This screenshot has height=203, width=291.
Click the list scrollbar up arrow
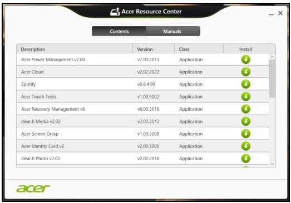pos(272,57)
